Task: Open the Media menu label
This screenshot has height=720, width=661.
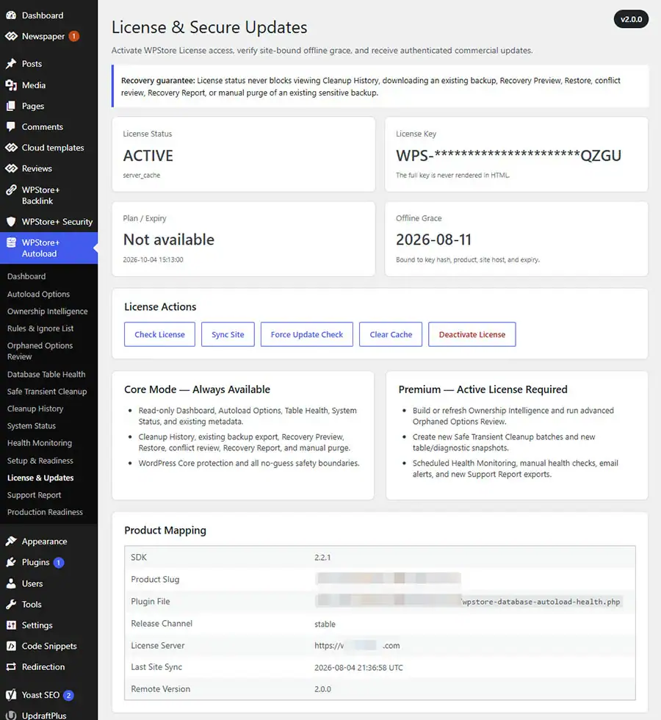Action: 34,85
